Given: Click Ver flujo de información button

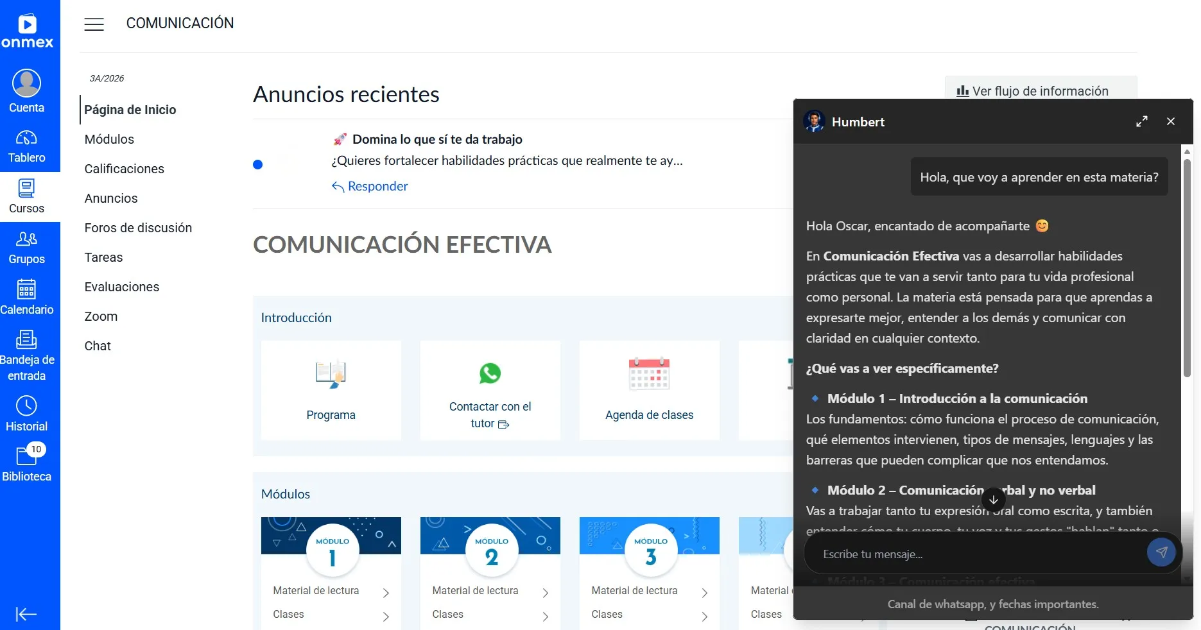Looking at the screenshot, I should 1040,91.
